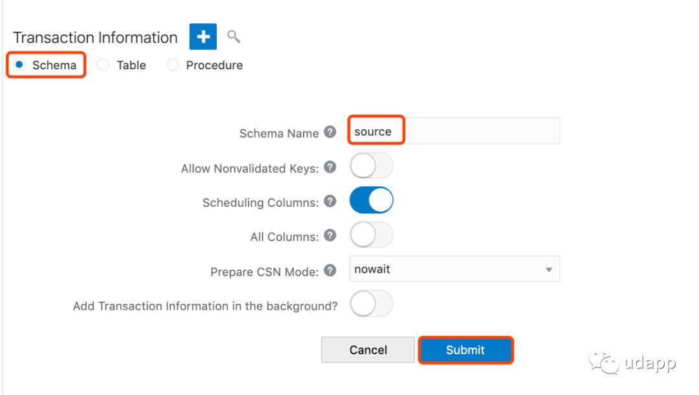
Task: Click the Prepare CSN Mode help icon
Action: tap(330, 270)
